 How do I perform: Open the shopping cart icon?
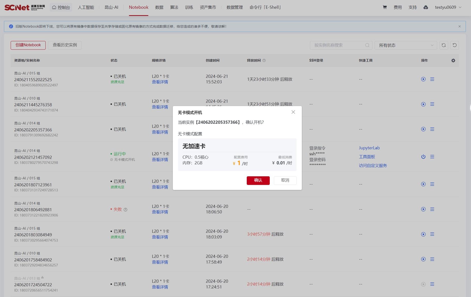point(385,7)
